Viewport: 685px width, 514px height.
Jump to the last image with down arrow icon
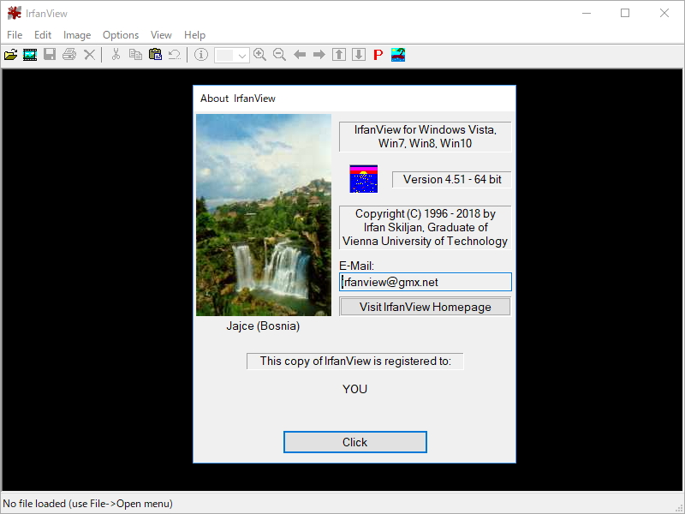point(357,54)
